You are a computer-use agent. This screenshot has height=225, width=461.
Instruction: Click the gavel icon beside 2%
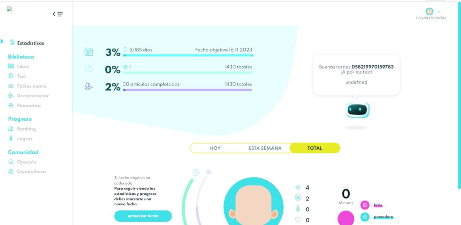point(89,86)
